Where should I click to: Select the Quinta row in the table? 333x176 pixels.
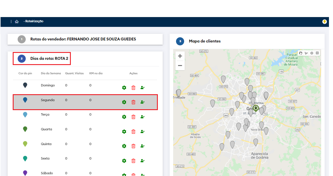(x=46, y=144)
